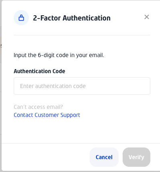Close the 2-Factor Authentication dialog
The height and width of the screenshot is (172, 160).
coord(147,17)
